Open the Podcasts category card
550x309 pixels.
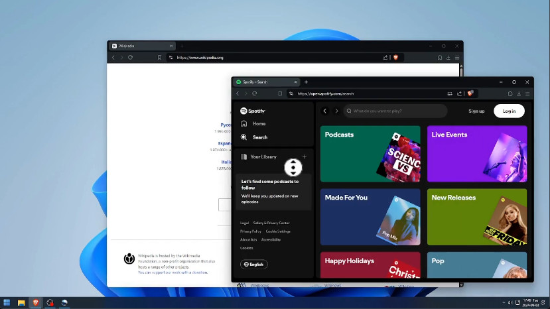[370, 154]
